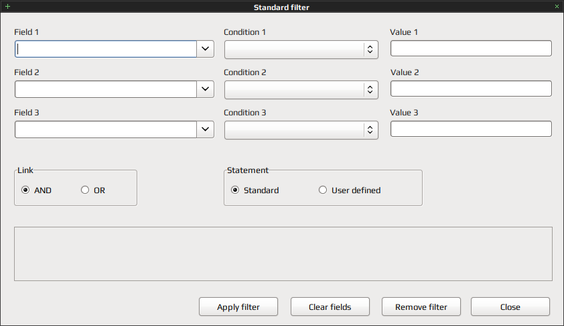Click the Clear fields button

click(330, 307)
